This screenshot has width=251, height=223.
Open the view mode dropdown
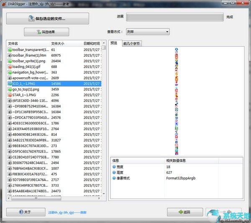click(x=148, y=32)
